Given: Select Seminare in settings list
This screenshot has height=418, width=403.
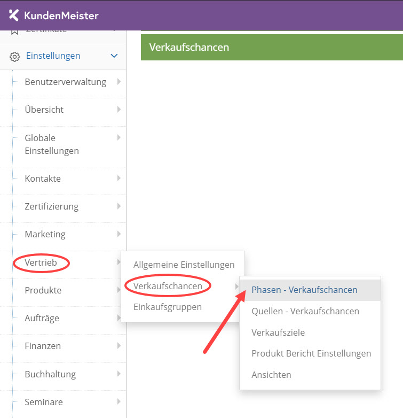Looking at the screenshot, I should point(44,402).
